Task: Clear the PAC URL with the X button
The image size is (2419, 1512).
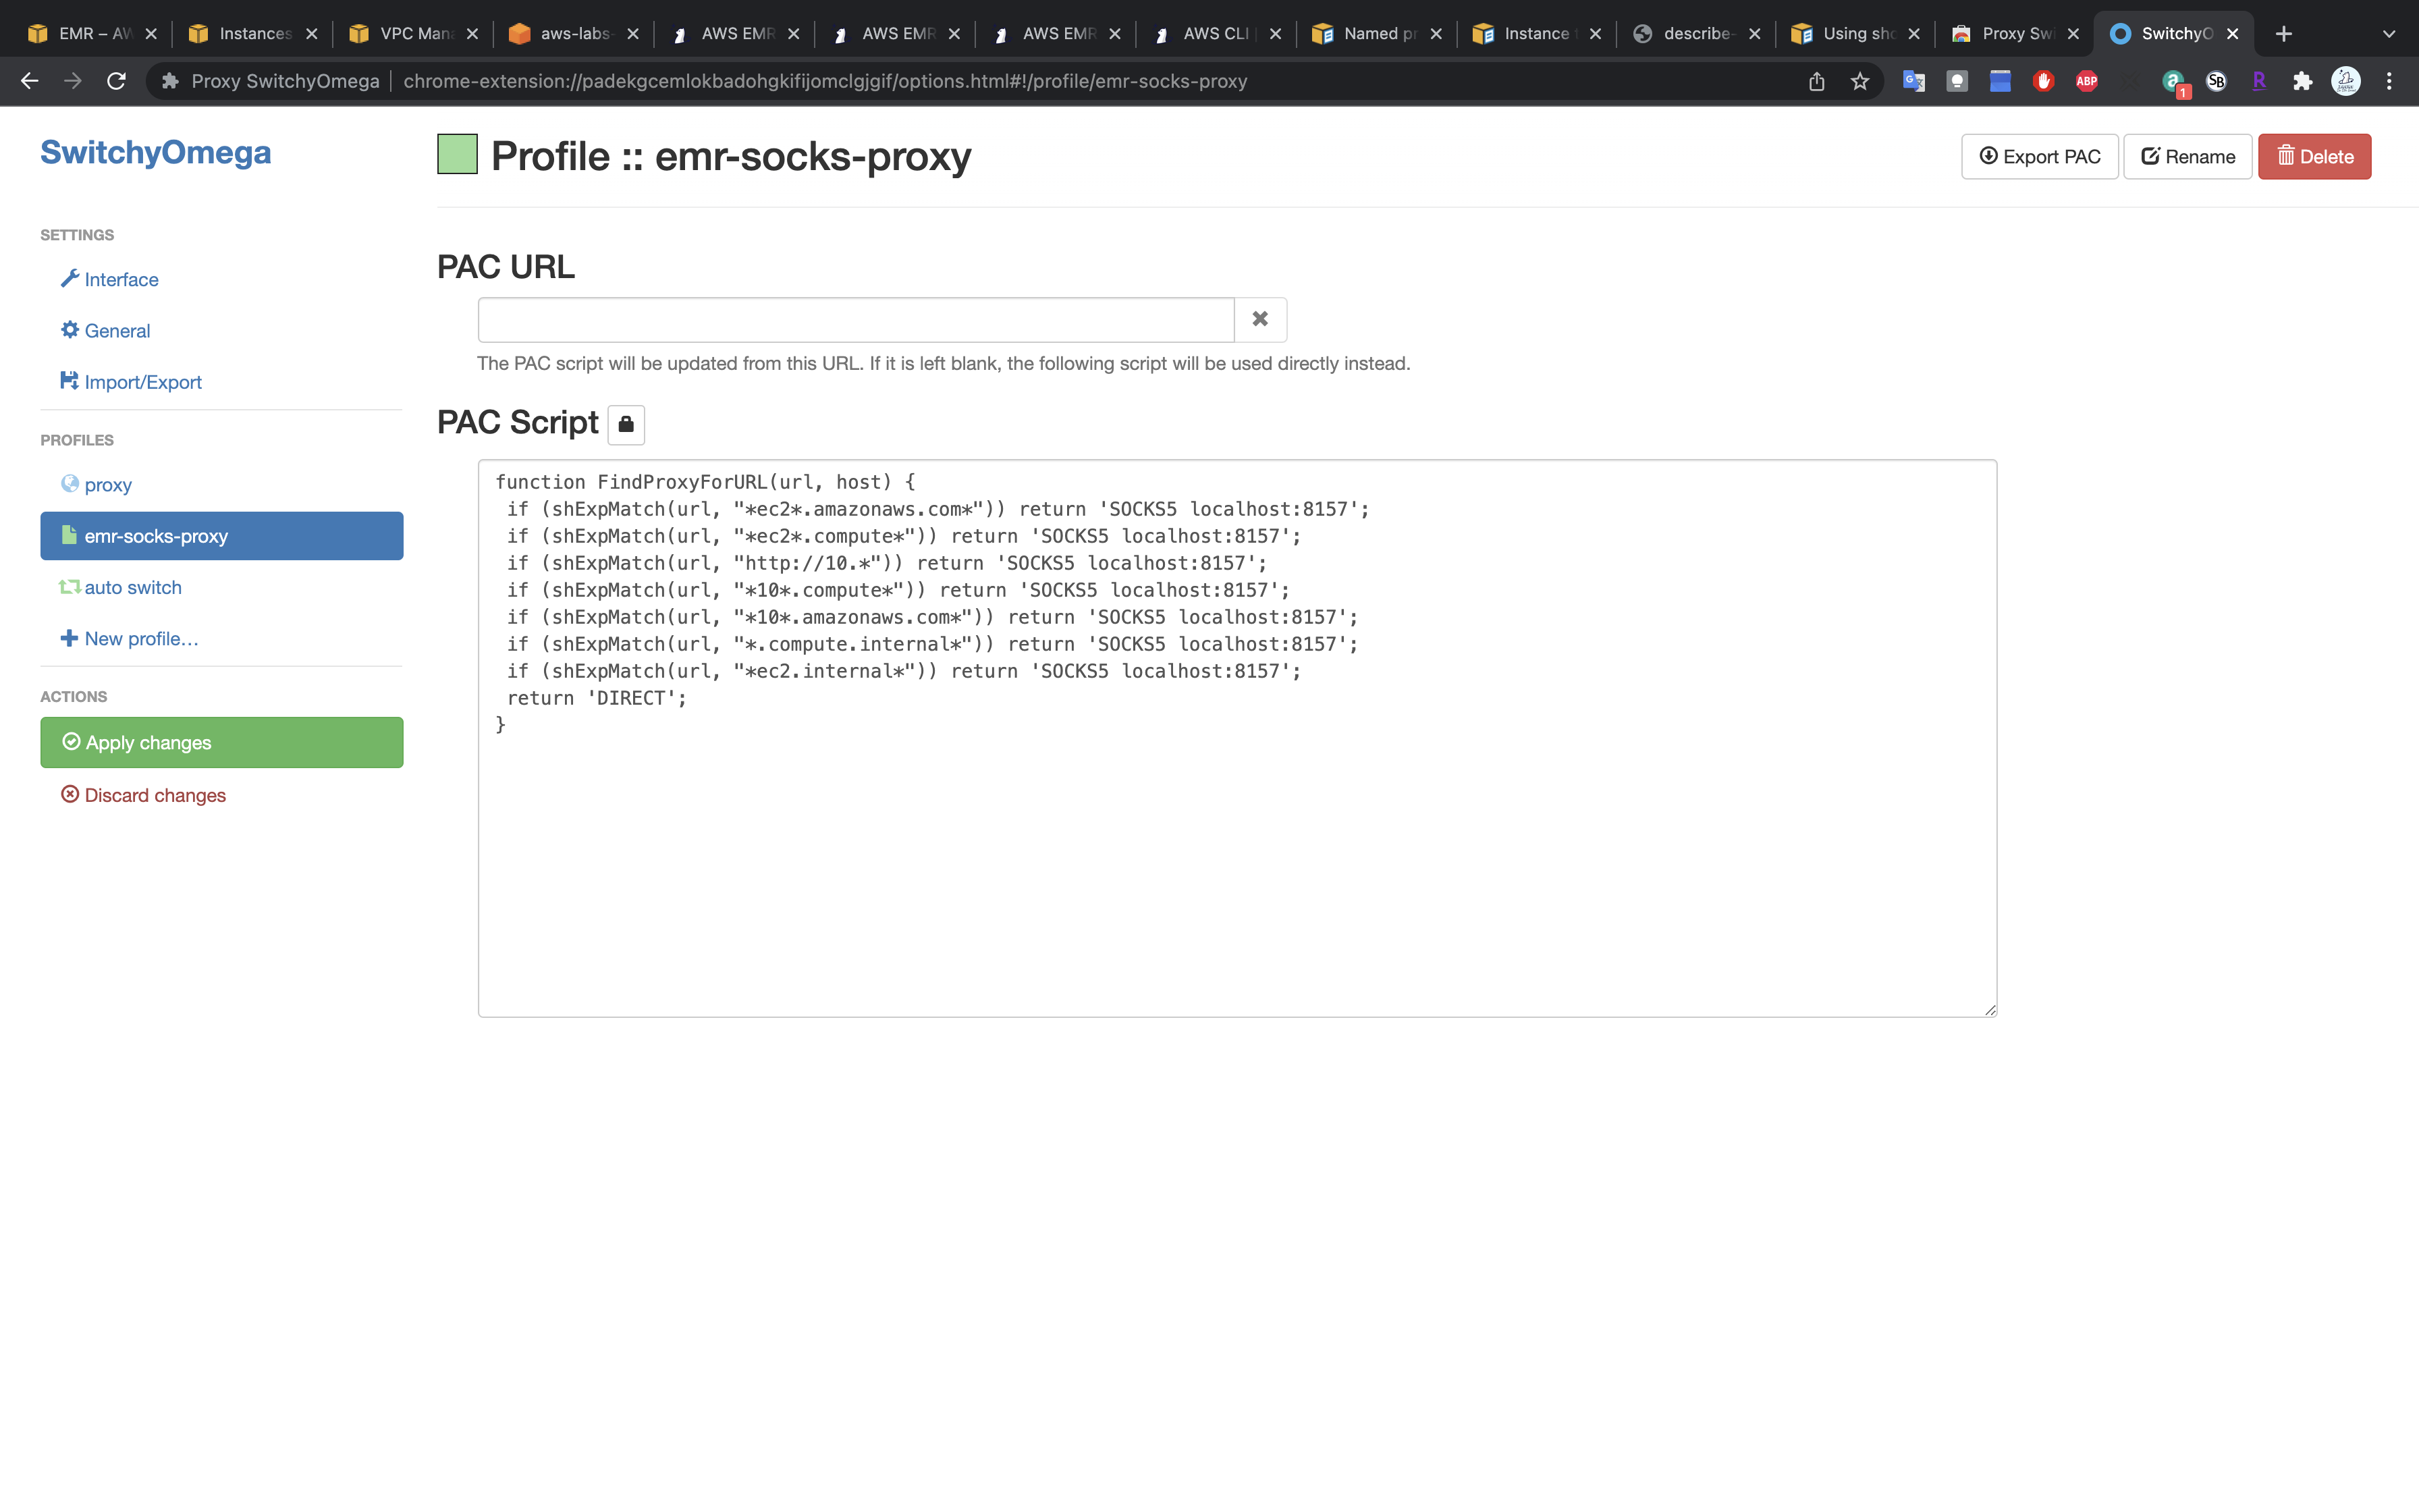Action: pyautogui.click(x=1259, y=319)
